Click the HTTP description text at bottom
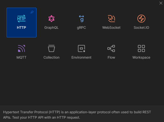 coord(77,115)
